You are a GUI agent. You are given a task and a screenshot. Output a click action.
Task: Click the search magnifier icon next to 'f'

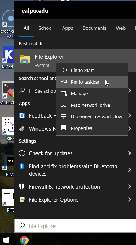(22, 90)
